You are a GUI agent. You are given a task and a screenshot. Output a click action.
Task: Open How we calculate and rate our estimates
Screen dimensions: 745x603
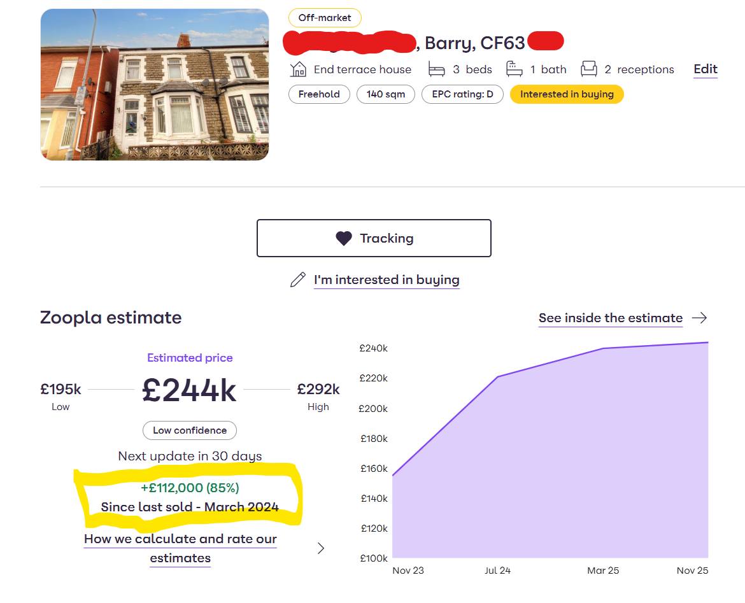click(x=180, y=548)
